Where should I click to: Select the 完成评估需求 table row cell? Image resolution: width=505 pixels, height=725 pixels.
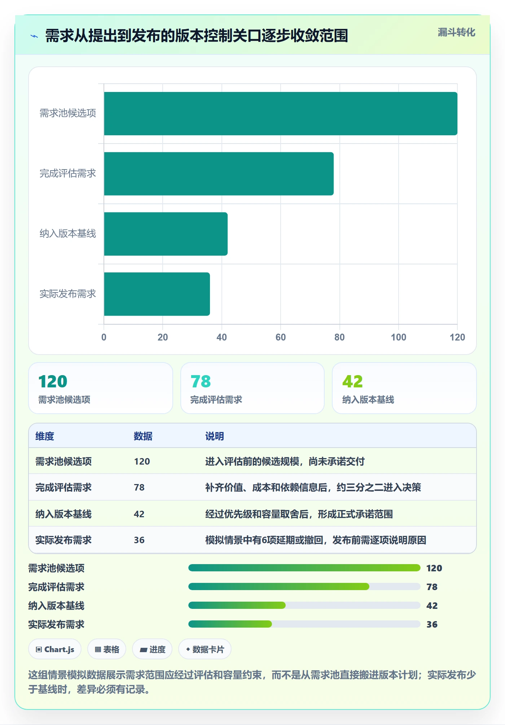(x=63, y=487)
